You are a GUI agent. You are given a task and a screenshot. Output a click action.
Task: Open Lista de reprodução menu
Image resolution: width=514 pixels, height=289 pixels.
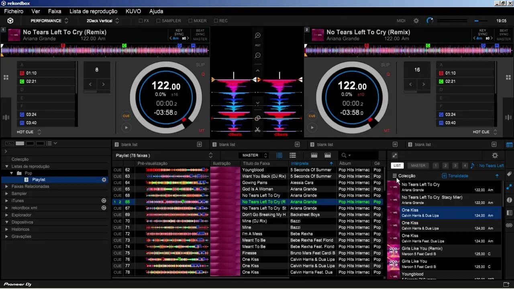[94, 11]
